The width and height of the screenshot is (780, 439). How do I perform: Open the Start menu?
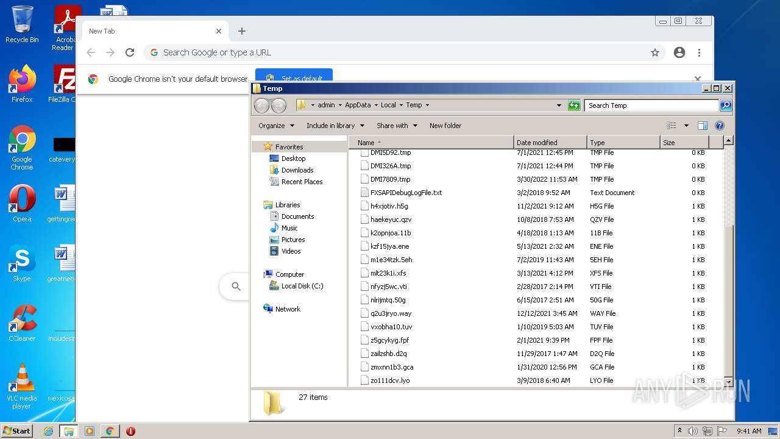pyautogui.click(x=17, y=431)
